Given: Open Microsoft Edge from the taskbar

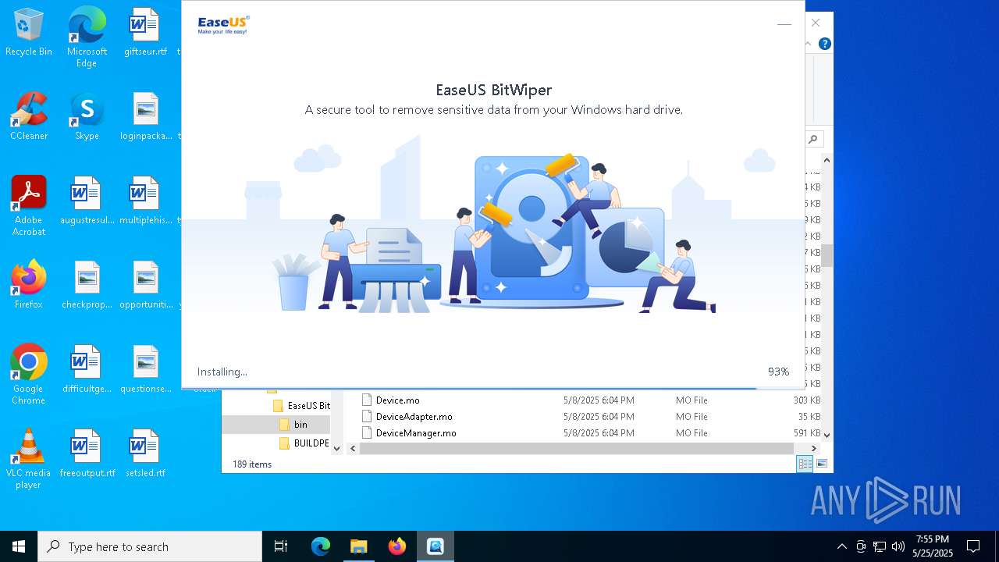Looking at the screenshot, I should [x=321, y=546].
